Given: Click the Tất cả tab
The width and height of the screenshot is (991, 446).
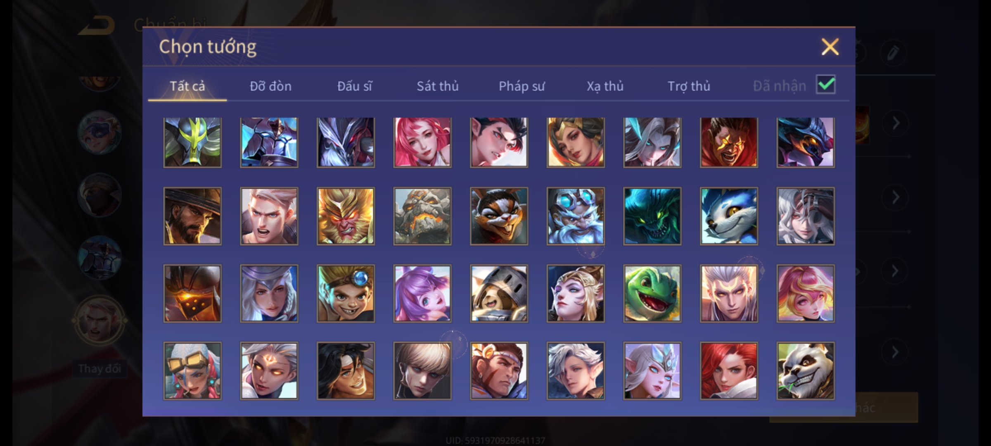Looking at the screenshot, I should pyautogui.click(x=187, y=86).
